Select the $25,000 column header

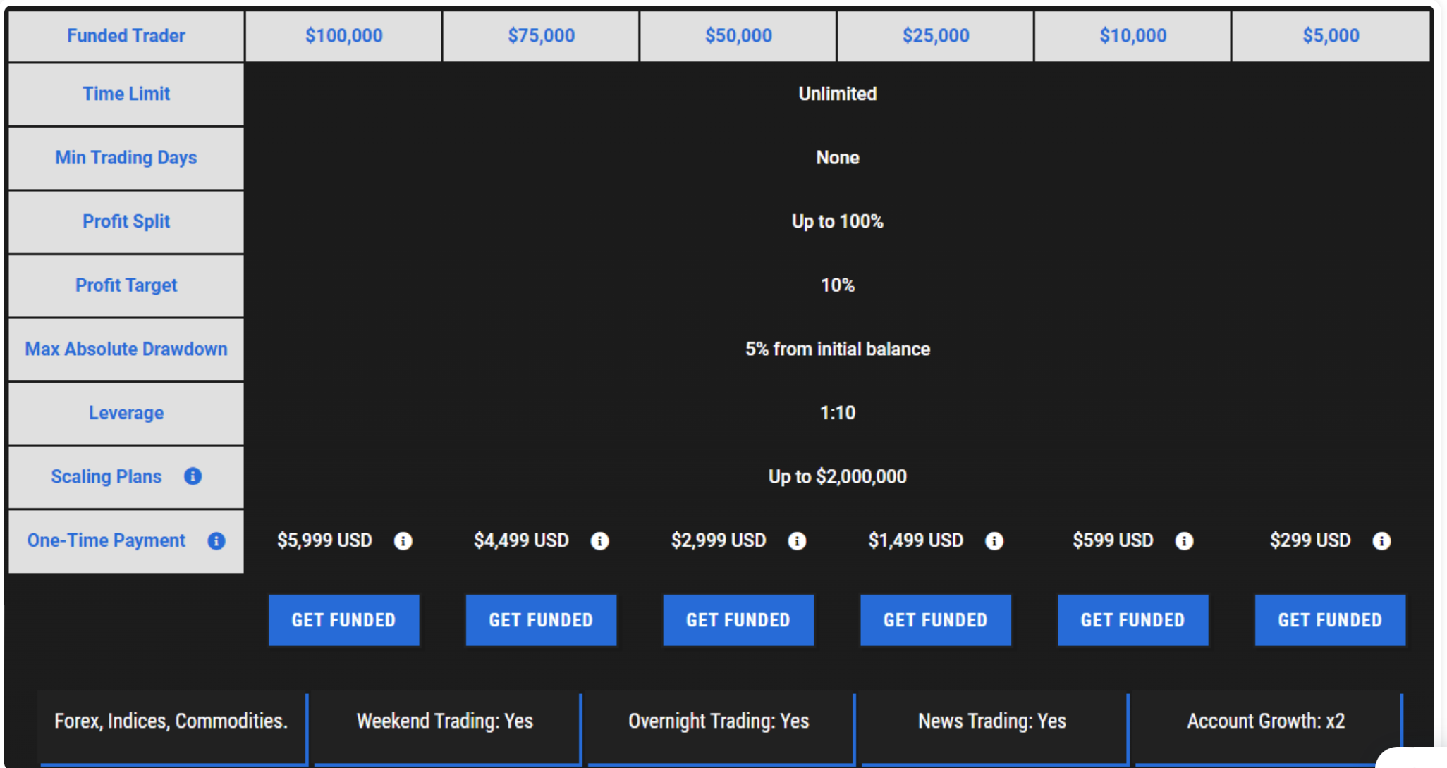point(936,35)
